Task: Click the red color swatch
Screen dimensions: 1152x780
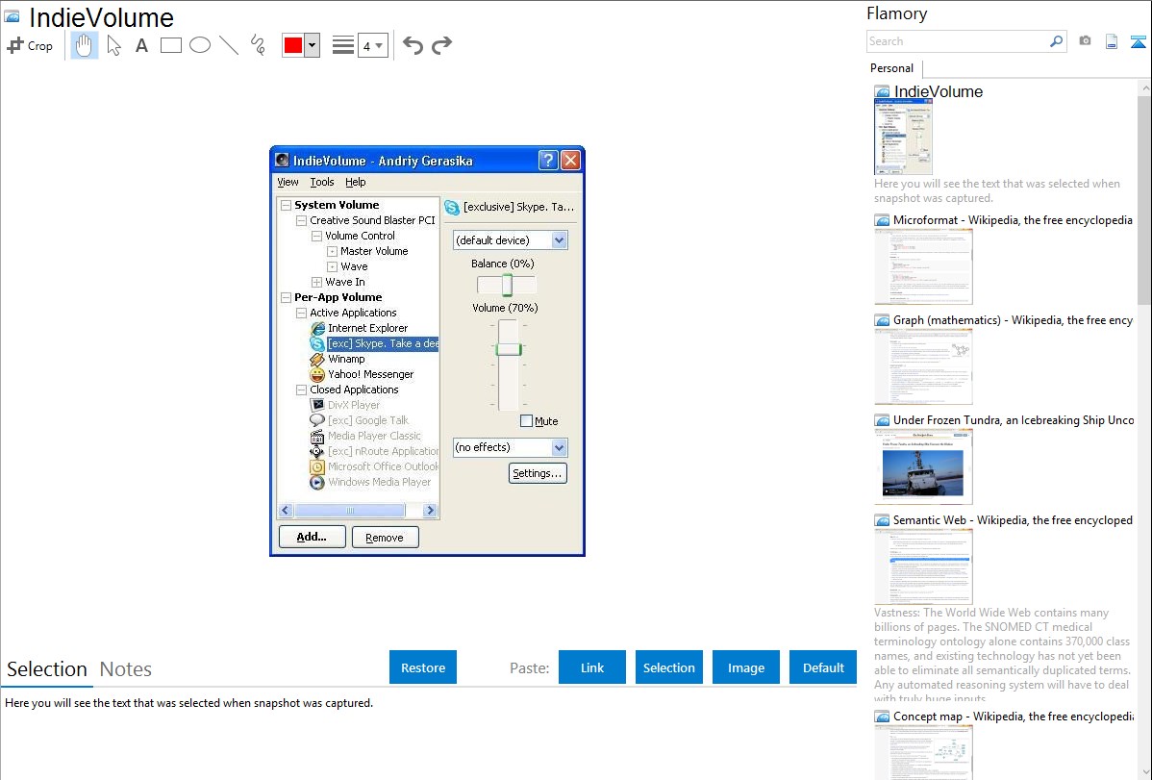Action: click(293, 45)
